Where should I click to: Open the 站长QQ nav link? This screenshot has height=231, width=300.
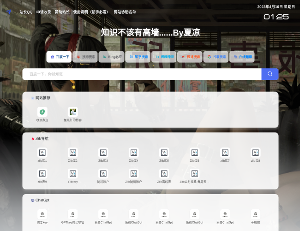(x=26, y=12)
